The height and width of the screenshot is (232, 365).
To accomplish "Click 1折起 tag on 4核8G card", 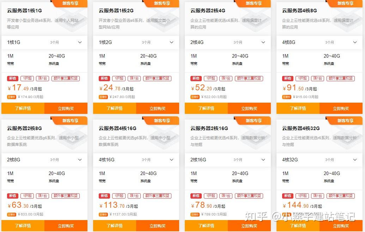I will click(x=302, y=78).
